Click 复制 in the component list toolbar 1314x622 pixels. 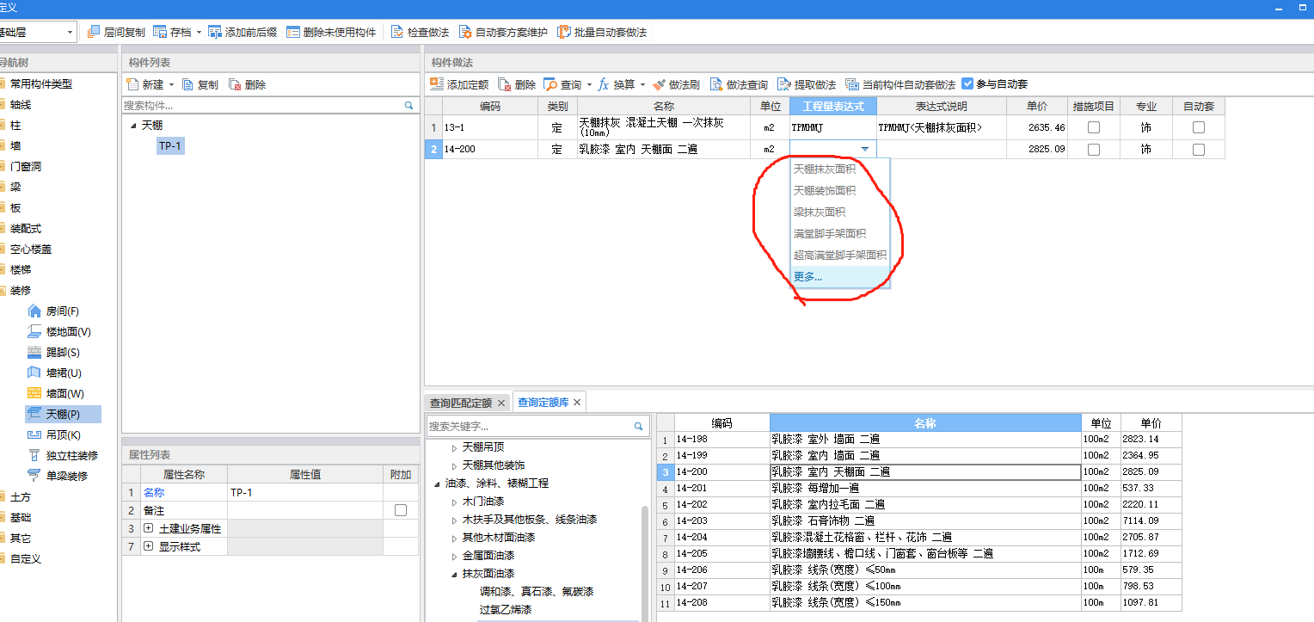[200, 84]
